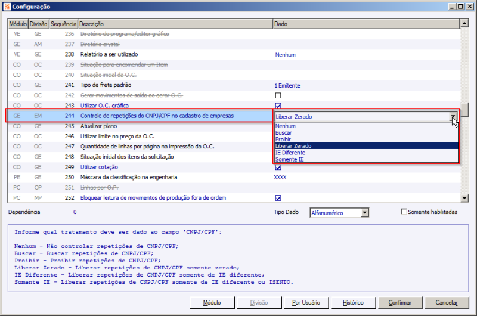
Task: Toggle checkbox for Utilizar cotação row
Action: [278, 168]
